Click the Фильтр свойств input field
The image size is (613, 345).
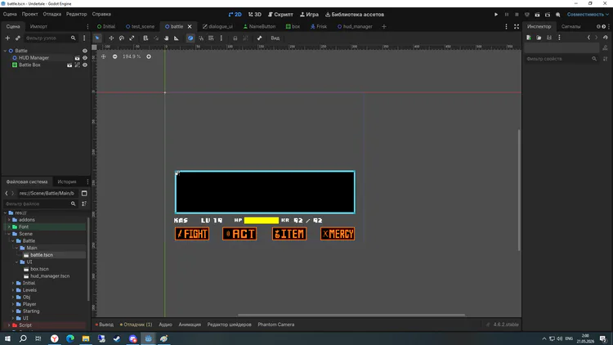point(561,59)
